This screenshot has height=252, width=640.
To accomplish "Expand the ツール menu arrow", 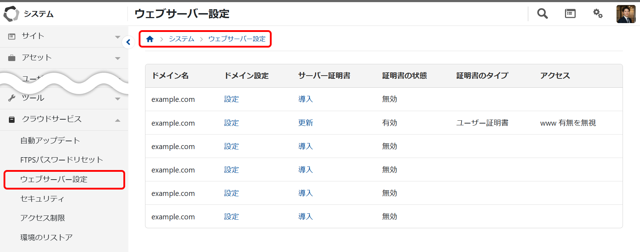I will coord(118,99).
